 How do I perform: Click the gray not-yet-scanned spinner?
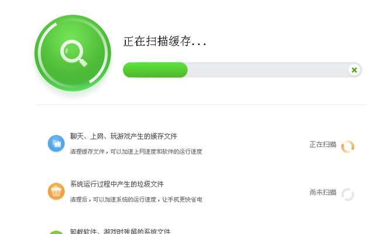[348, 194]
